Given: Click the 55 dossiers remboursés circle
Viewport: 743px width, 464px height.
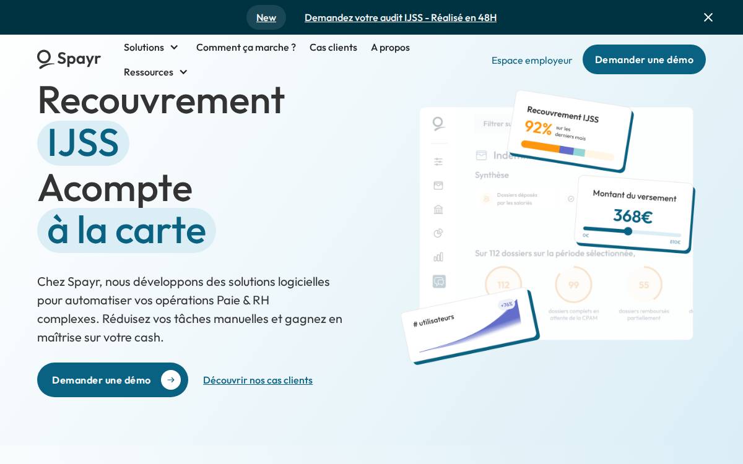Looking at the screenshot, I should 644,285.
